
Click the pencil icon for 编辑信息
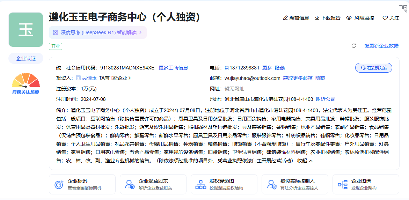pos(285,18)
